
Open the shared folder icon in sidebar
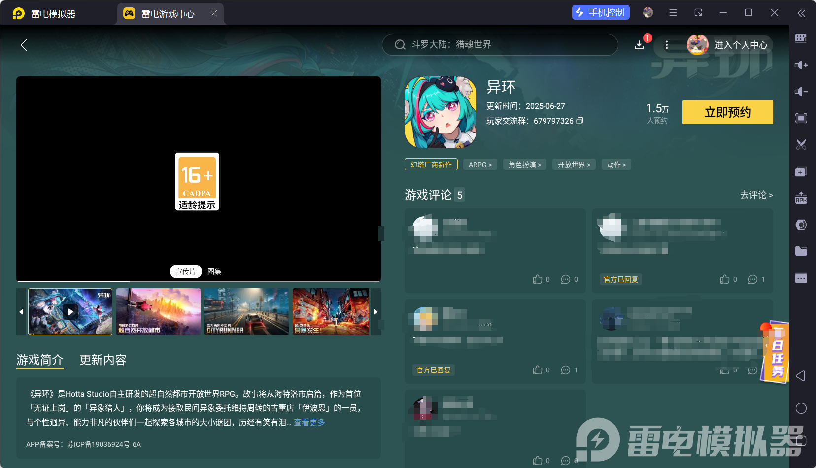click(801, 251)
